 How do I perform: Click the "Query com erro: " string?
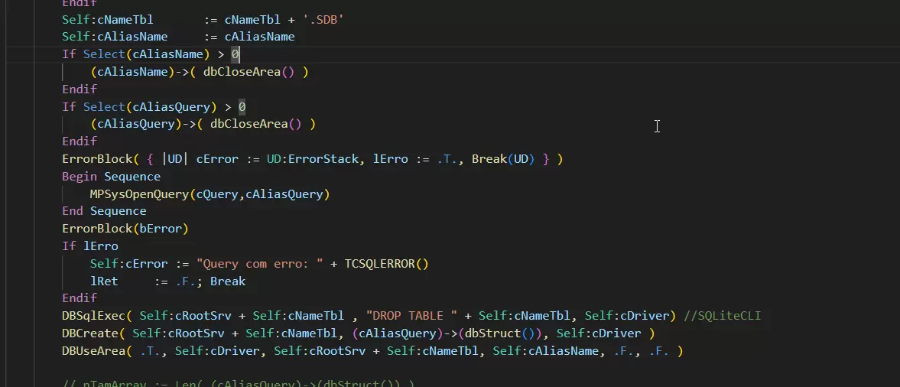[259, 264]
